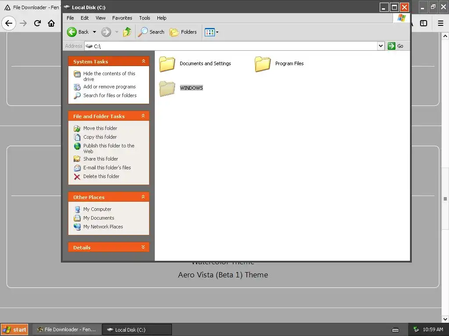Expand the Address bar dropdown
The width and height of the screenshot is (449, 336).
(381, 45)
